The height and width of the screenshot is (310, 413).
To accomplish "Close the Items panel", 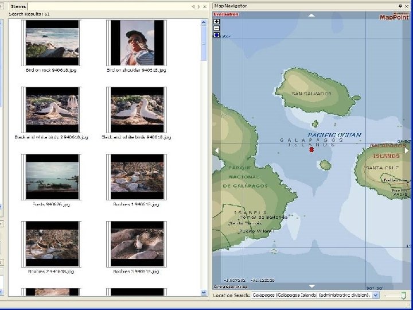I will tap(205, 6).
